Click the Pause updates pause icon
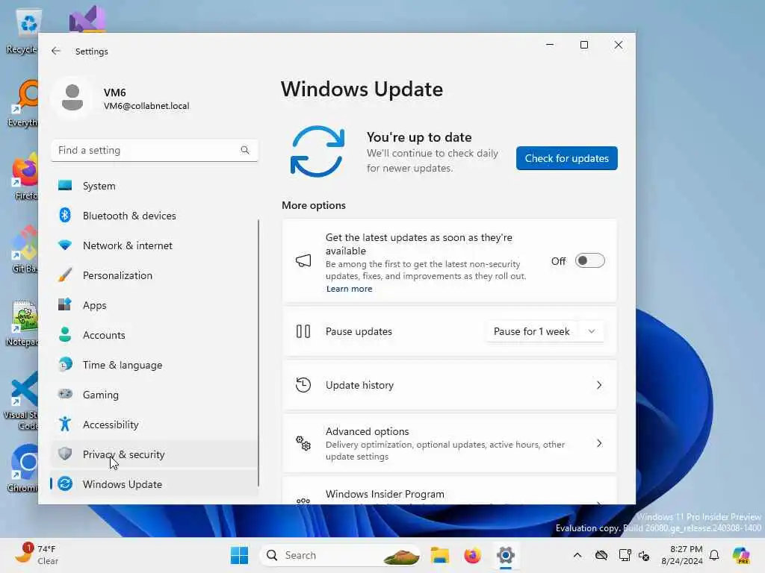The height and width of the screenshot is (573, 765). point(303,331)
